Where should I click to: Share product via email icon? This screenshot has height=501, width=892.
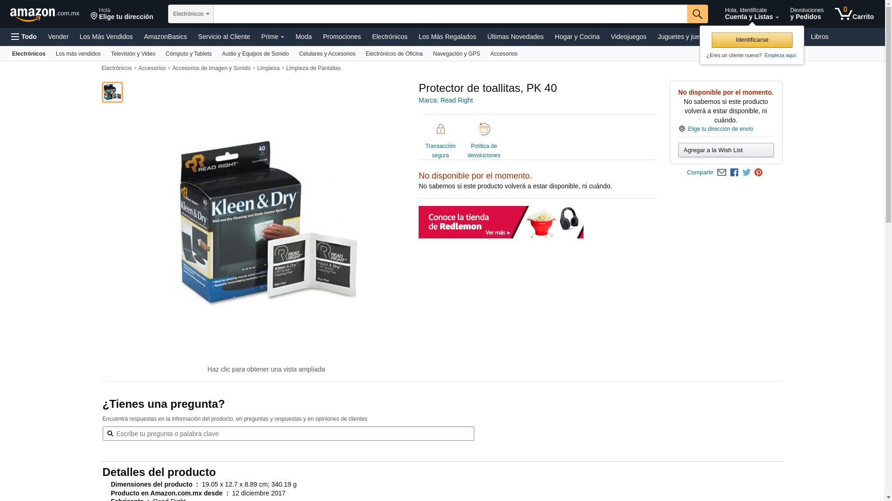(721, 173)
